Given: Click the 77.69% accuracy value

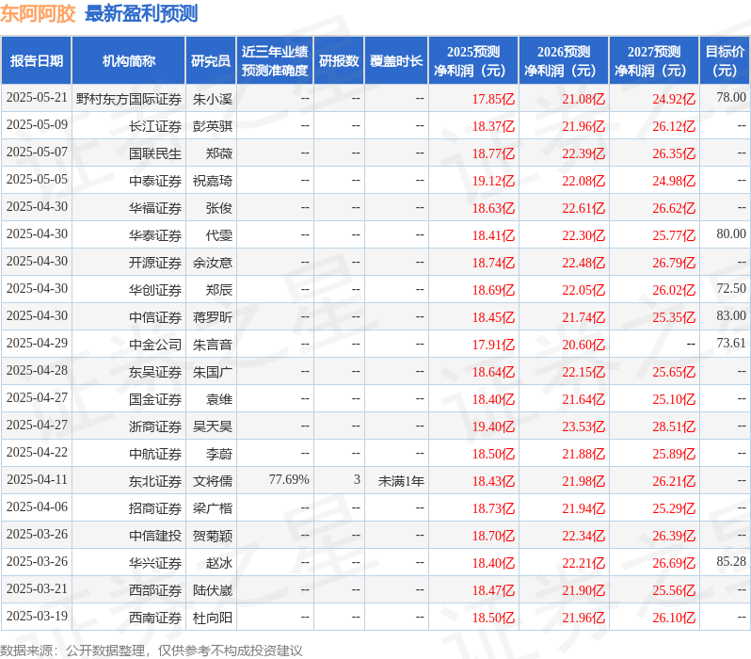Looking at the screenshot, I should 289,480.
